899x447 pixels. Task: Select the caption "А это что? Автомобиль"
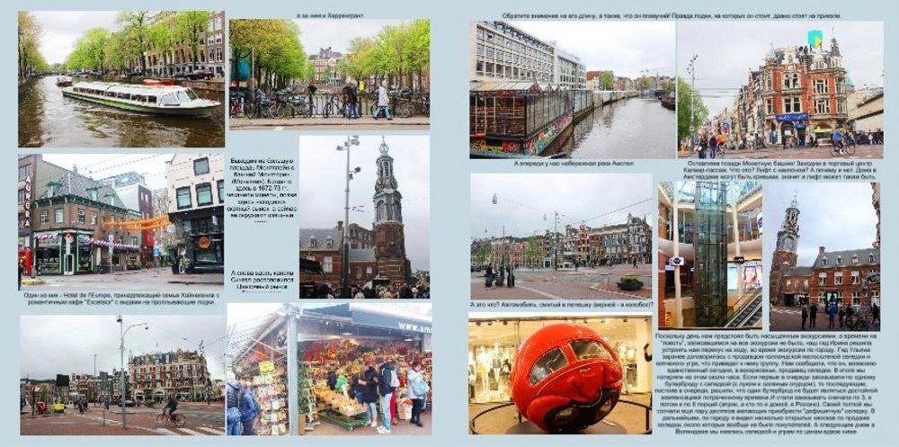tap(560, 306)
